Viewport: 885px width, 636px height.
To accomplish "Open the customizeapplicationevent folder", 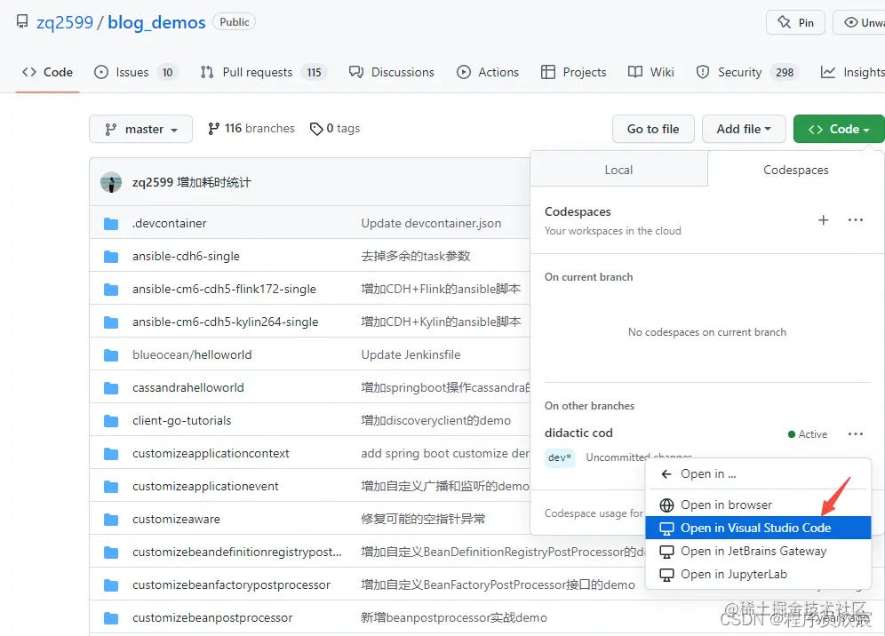I will [205, 487].
